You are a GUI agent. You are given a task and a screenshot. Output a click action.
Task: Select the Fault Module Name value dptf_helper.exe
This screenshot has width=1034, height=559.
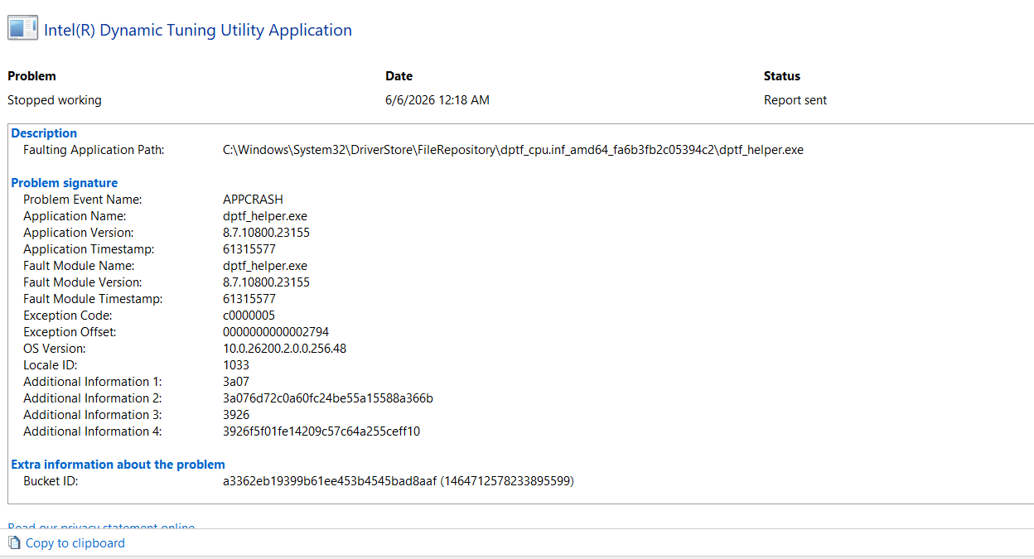click(265, 266)
